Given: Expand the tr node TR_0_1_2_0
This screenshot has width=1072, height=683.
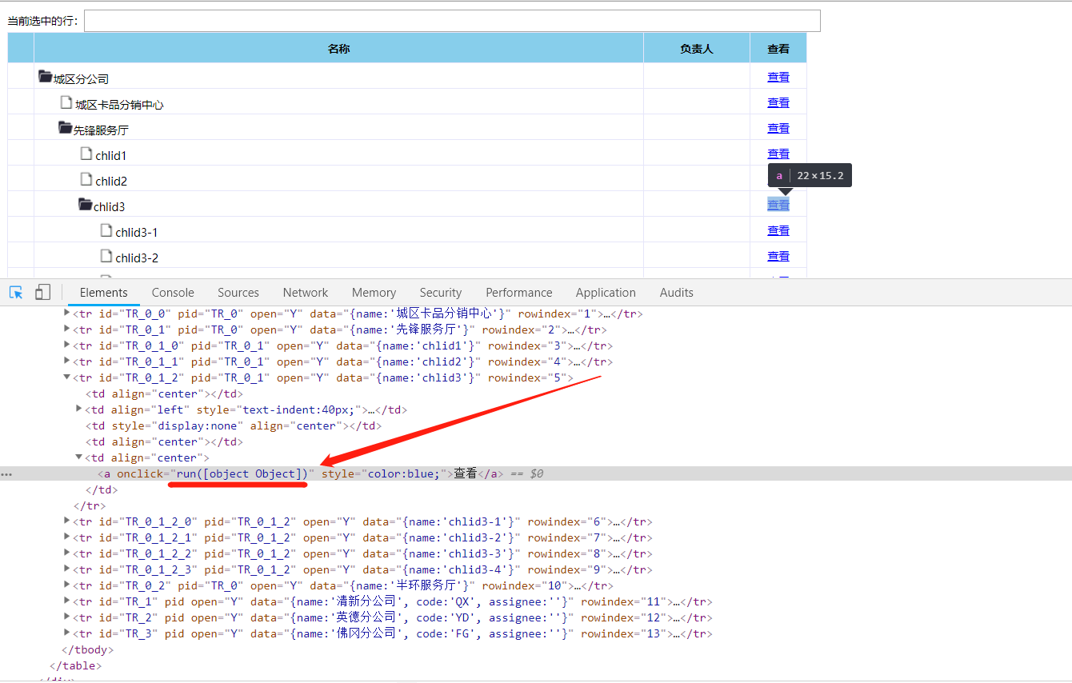Looking at the screenshot, I should pyautogui.click(x=66, y=521).
